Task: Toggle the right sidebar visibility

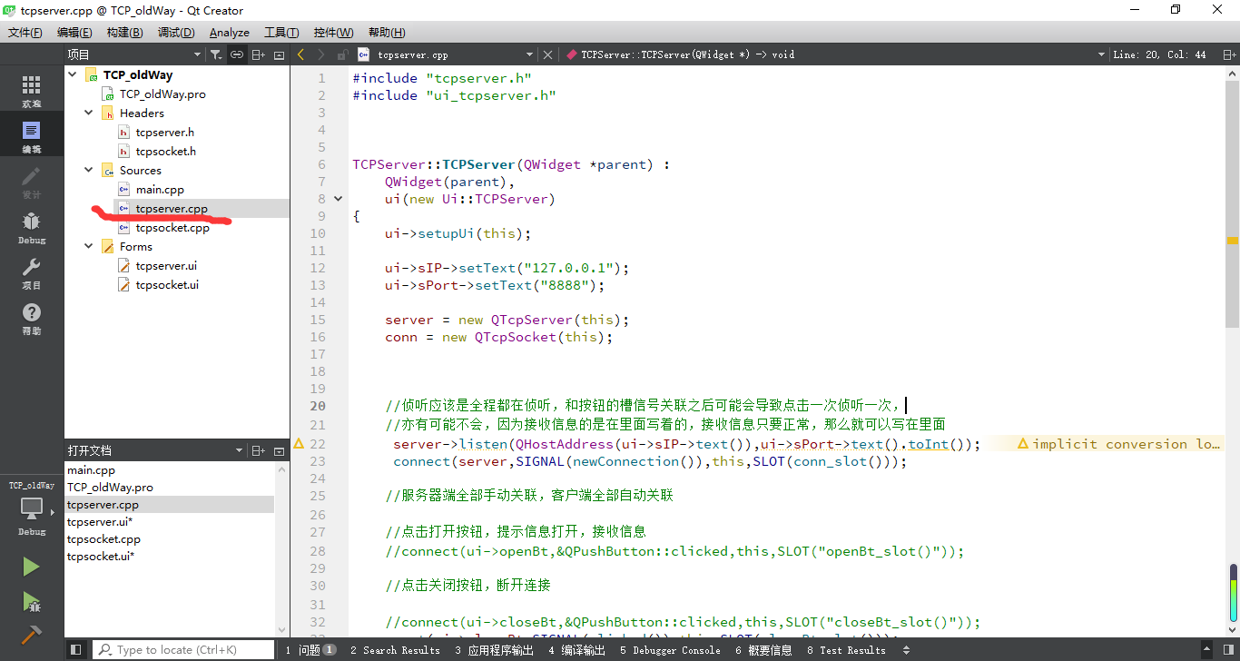Action: (1229, 650)
